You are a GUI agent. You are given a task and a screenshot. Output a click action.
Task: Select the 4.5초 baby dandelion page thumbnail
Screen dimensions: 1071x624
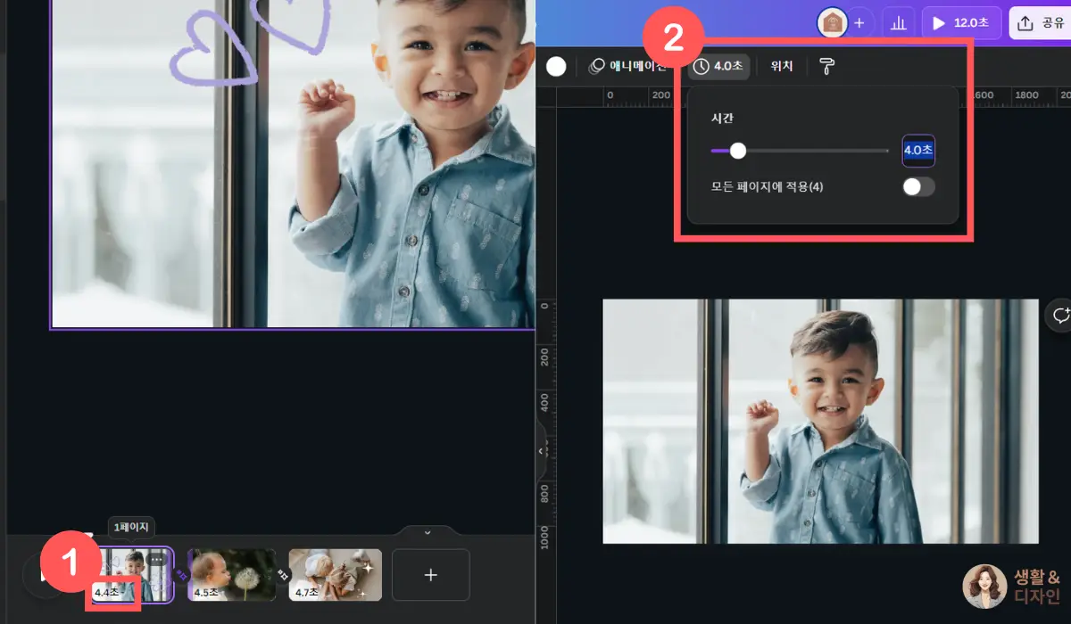231,575
